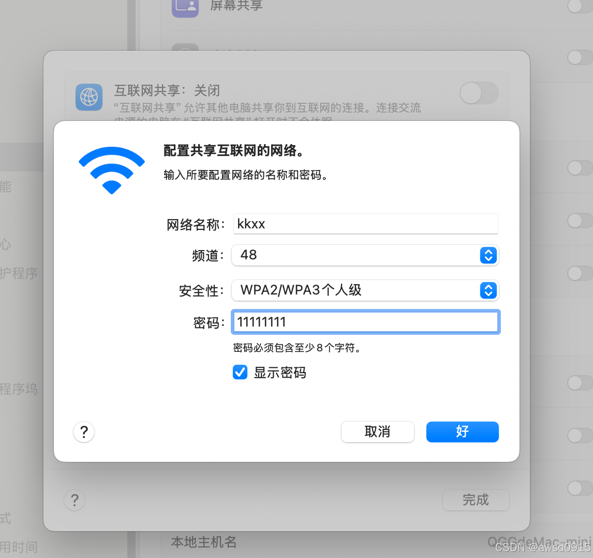Click the dimmed help button beside 完成

(x=75, y=500)
